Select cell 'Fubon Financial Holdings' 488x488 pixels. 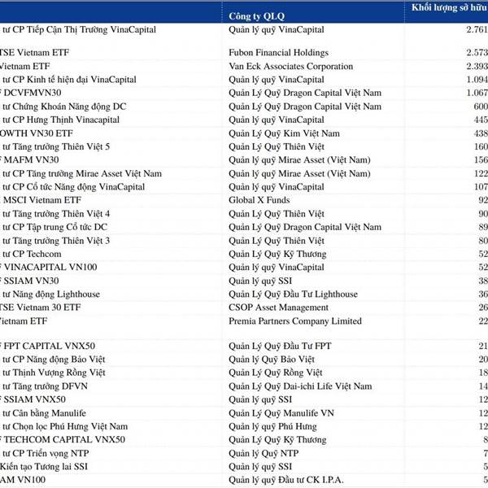pos(278,53)
